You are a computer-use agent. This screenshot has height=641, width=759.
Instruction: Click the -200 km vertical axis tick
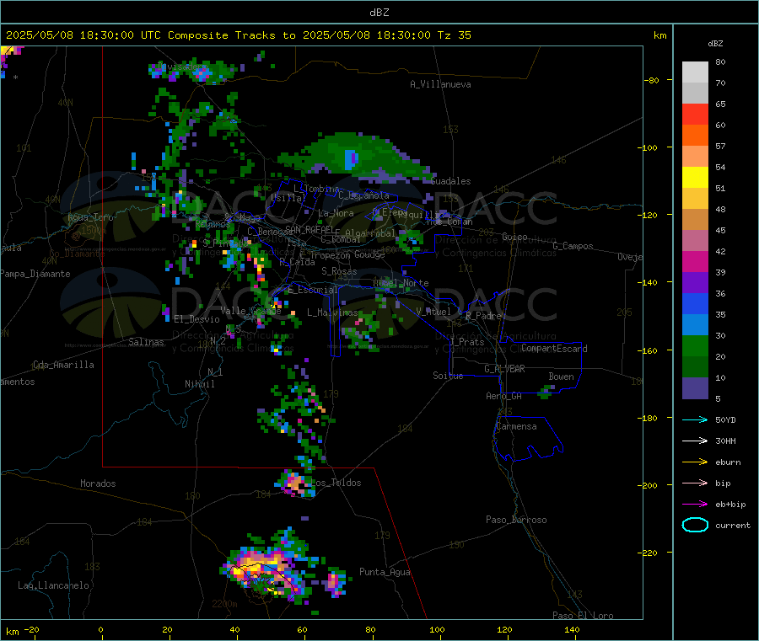tap(649, 485)
